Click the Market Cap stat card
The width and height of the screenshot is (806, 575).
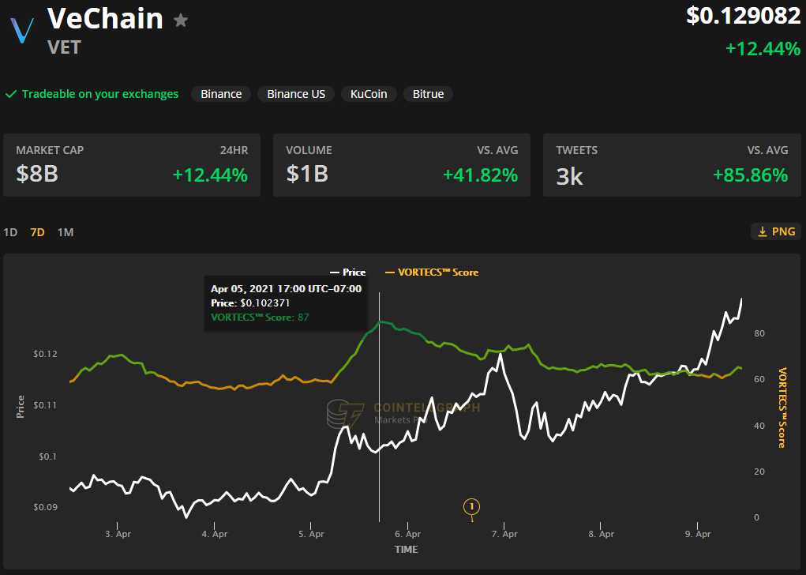[x=132, y=165]
